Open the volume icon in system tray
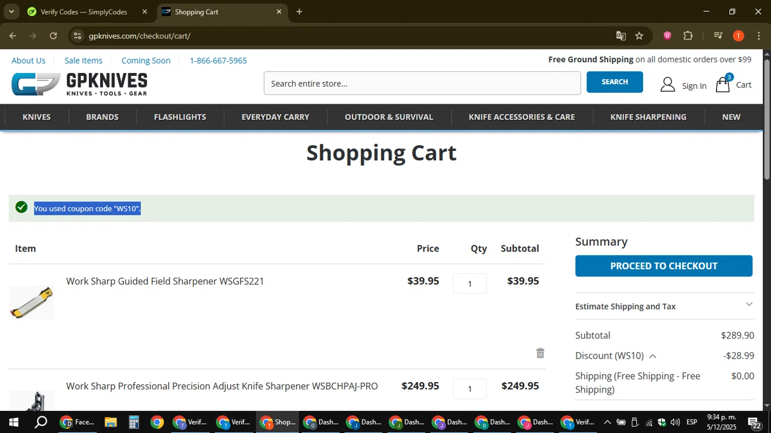This screenshot has width=771, height=433. (675, 422)
